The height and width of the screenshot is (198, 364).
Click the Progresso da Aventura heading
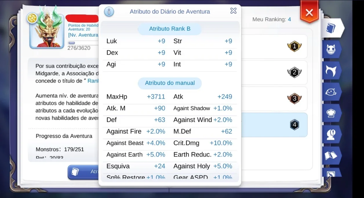coord(64,136)
